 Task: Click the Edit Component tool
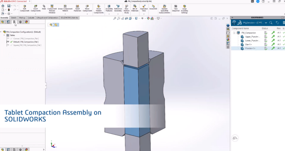24,8
